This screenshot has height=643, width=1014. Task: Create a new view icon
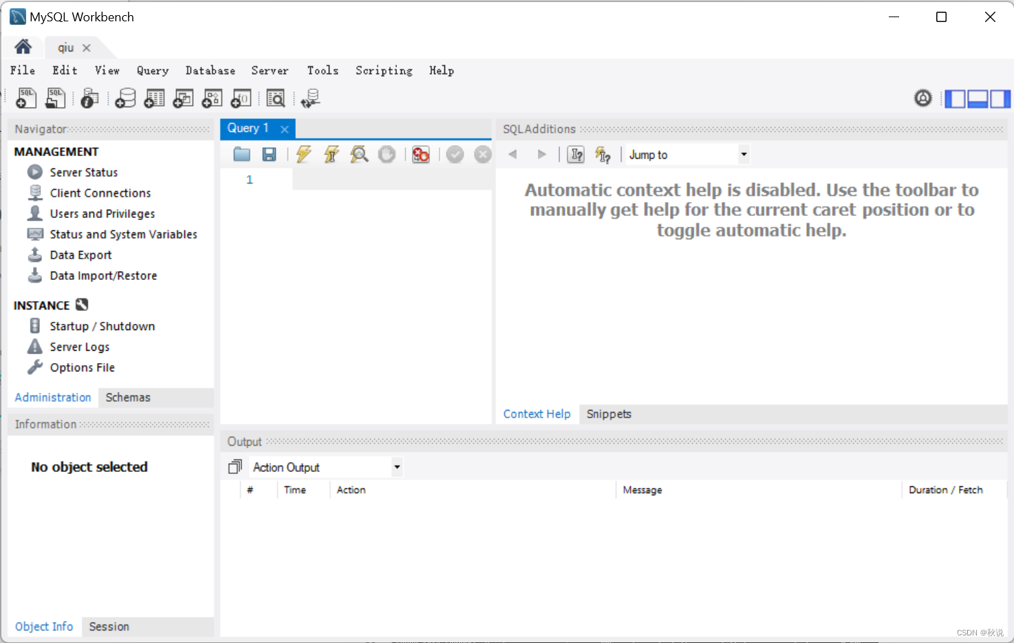183,98
